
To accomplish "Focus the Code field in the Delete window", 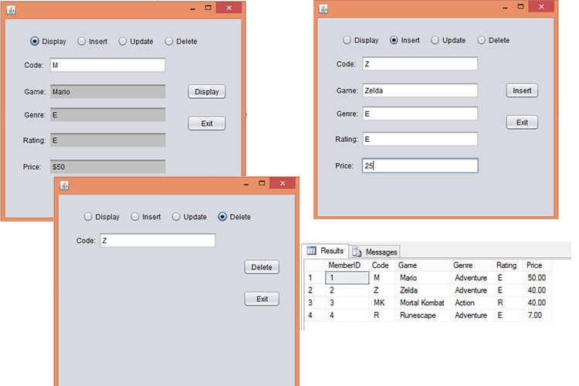I will pos(157,240).
